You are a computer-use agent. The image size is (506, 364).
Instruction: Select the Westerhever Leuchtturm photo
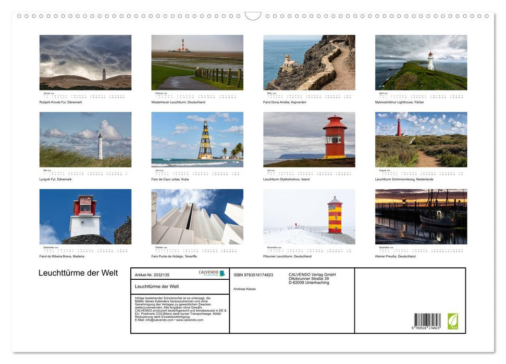point(197,62)
